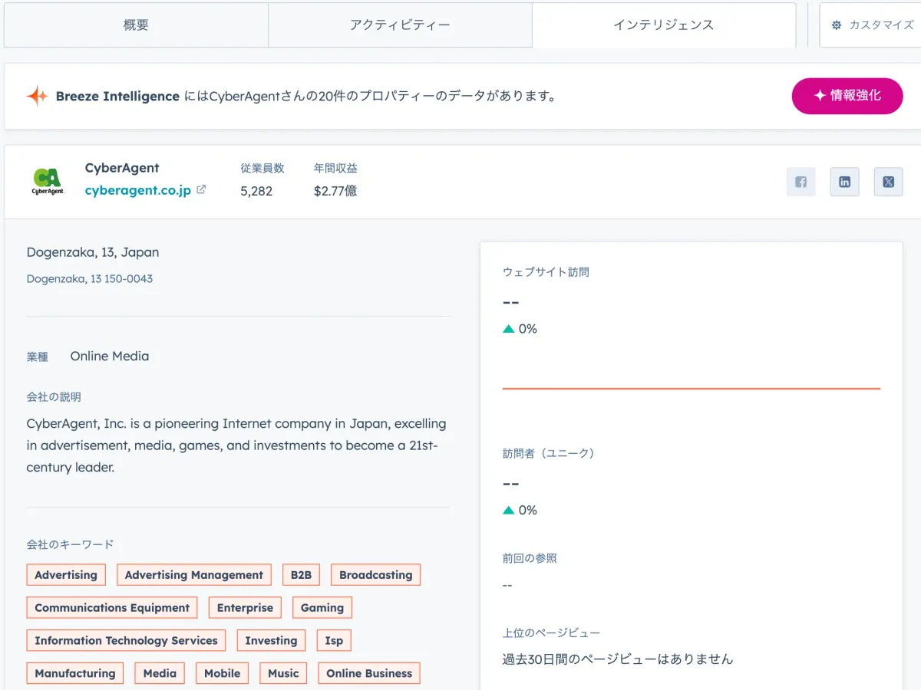Open CyberAgent's X (Twitter) profile icon

[888, 182]
